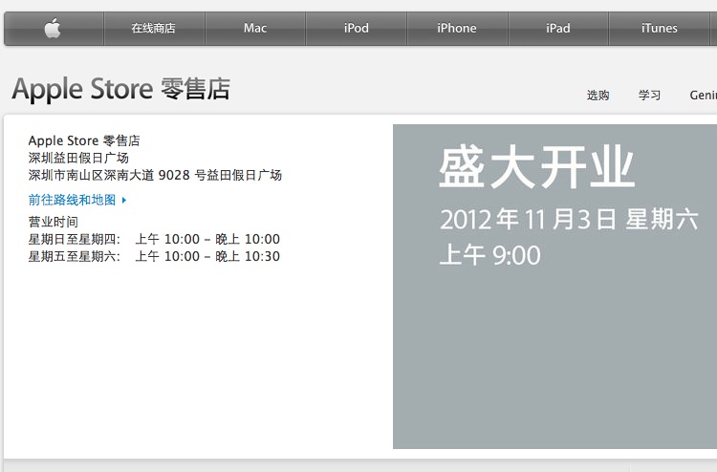Click the 上午 9:00 opening time text

[489, 255]
